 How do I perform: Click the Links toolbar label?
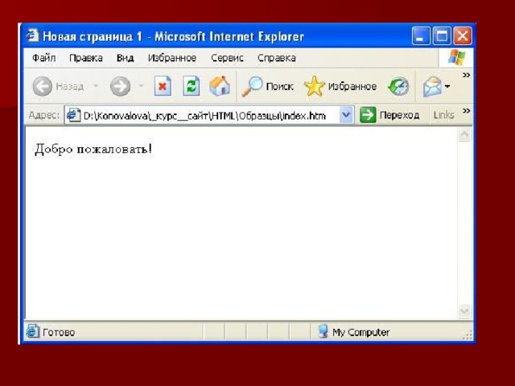(443, 115)
